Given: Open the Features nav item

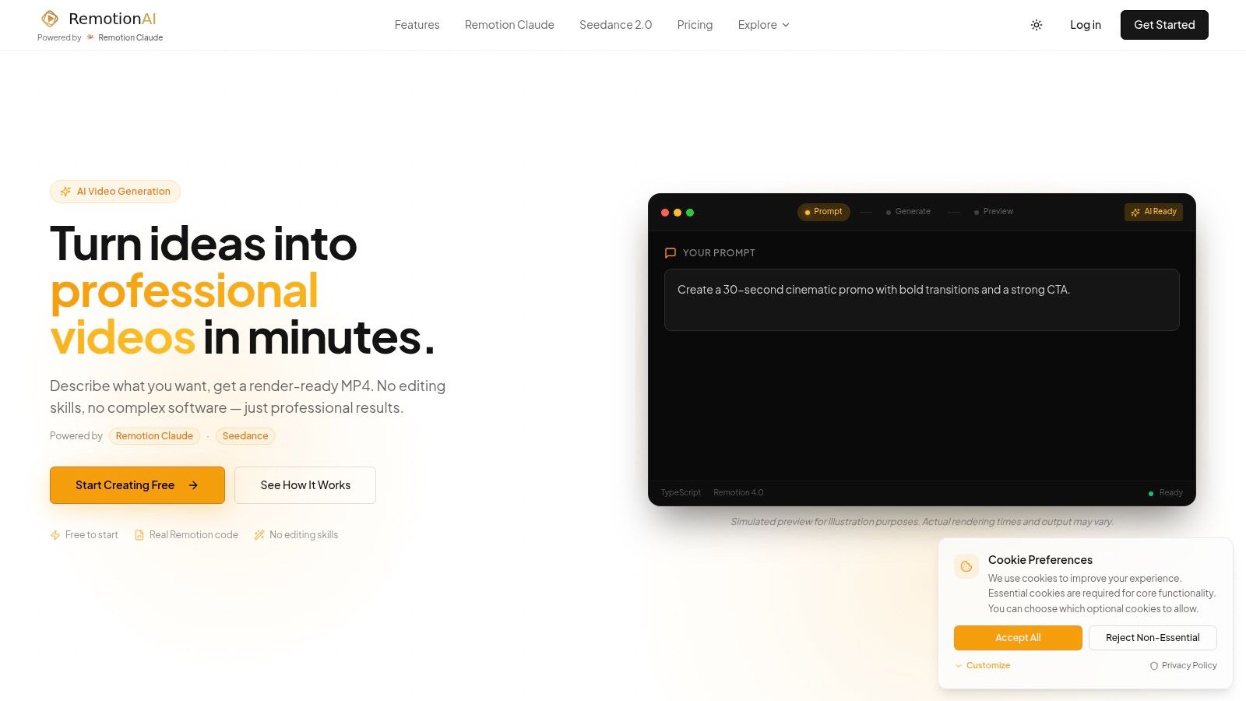Looking at the screenshot, I should 417,25.
